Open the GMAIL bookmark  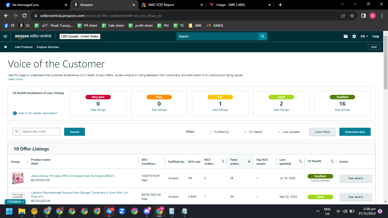(215, 26)
